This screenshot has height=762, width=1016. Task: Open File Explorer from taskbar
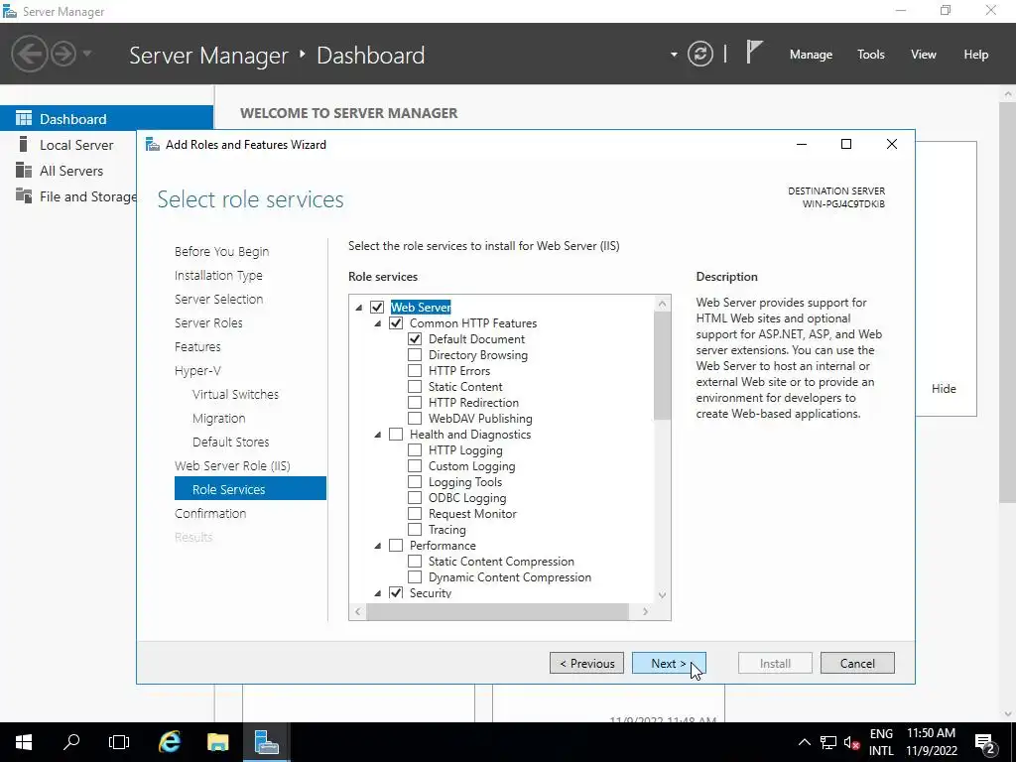click(x=217, y=742)
